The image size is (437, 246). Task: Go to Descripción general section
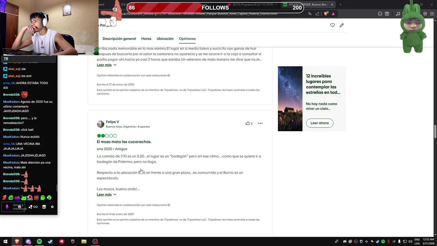click(119, 39)
